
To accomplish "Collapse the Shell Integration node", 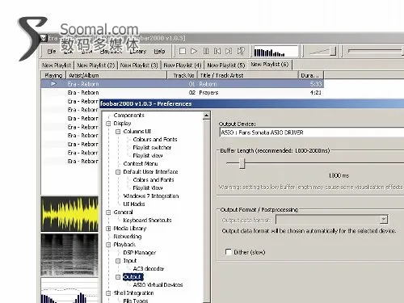I will tap(108, 293).
